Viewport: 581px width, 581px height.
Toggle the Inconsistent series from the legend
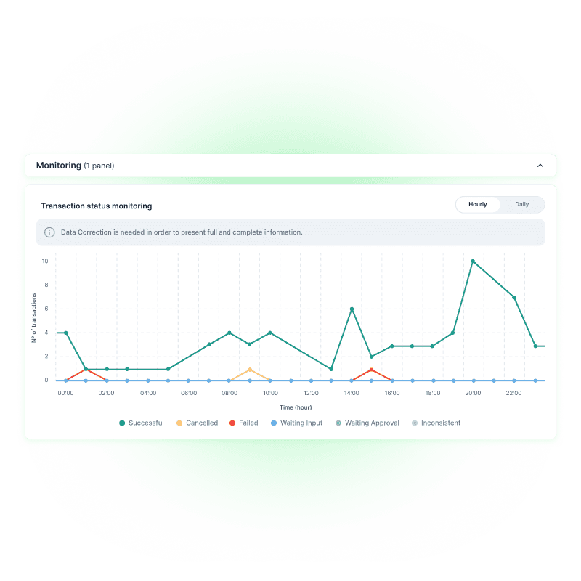(x=439, y=423)
